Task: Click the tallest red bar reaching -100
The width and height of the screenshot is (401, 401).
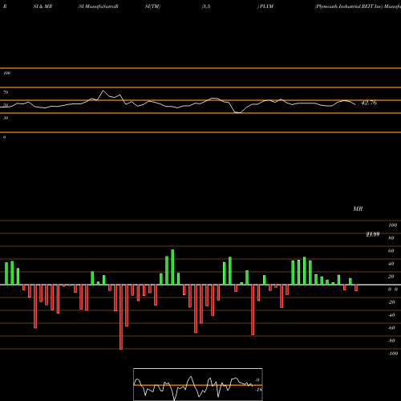Action: pos(121,317)
